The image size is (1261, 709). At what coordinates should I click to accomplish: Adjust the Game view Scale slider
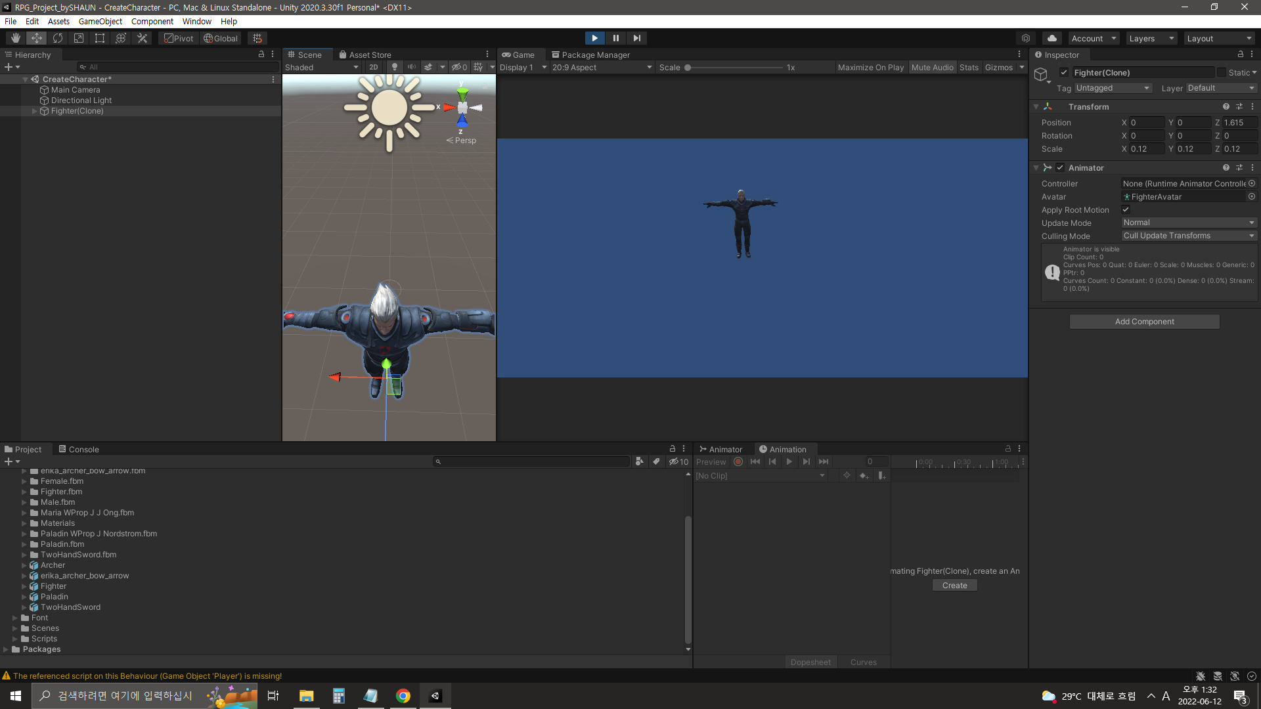[x=734, y=67]
